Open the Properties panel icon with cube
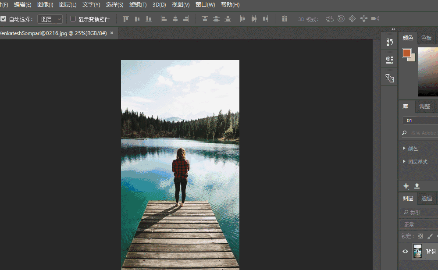Viewport: 438px width, 270px height. 389,60
